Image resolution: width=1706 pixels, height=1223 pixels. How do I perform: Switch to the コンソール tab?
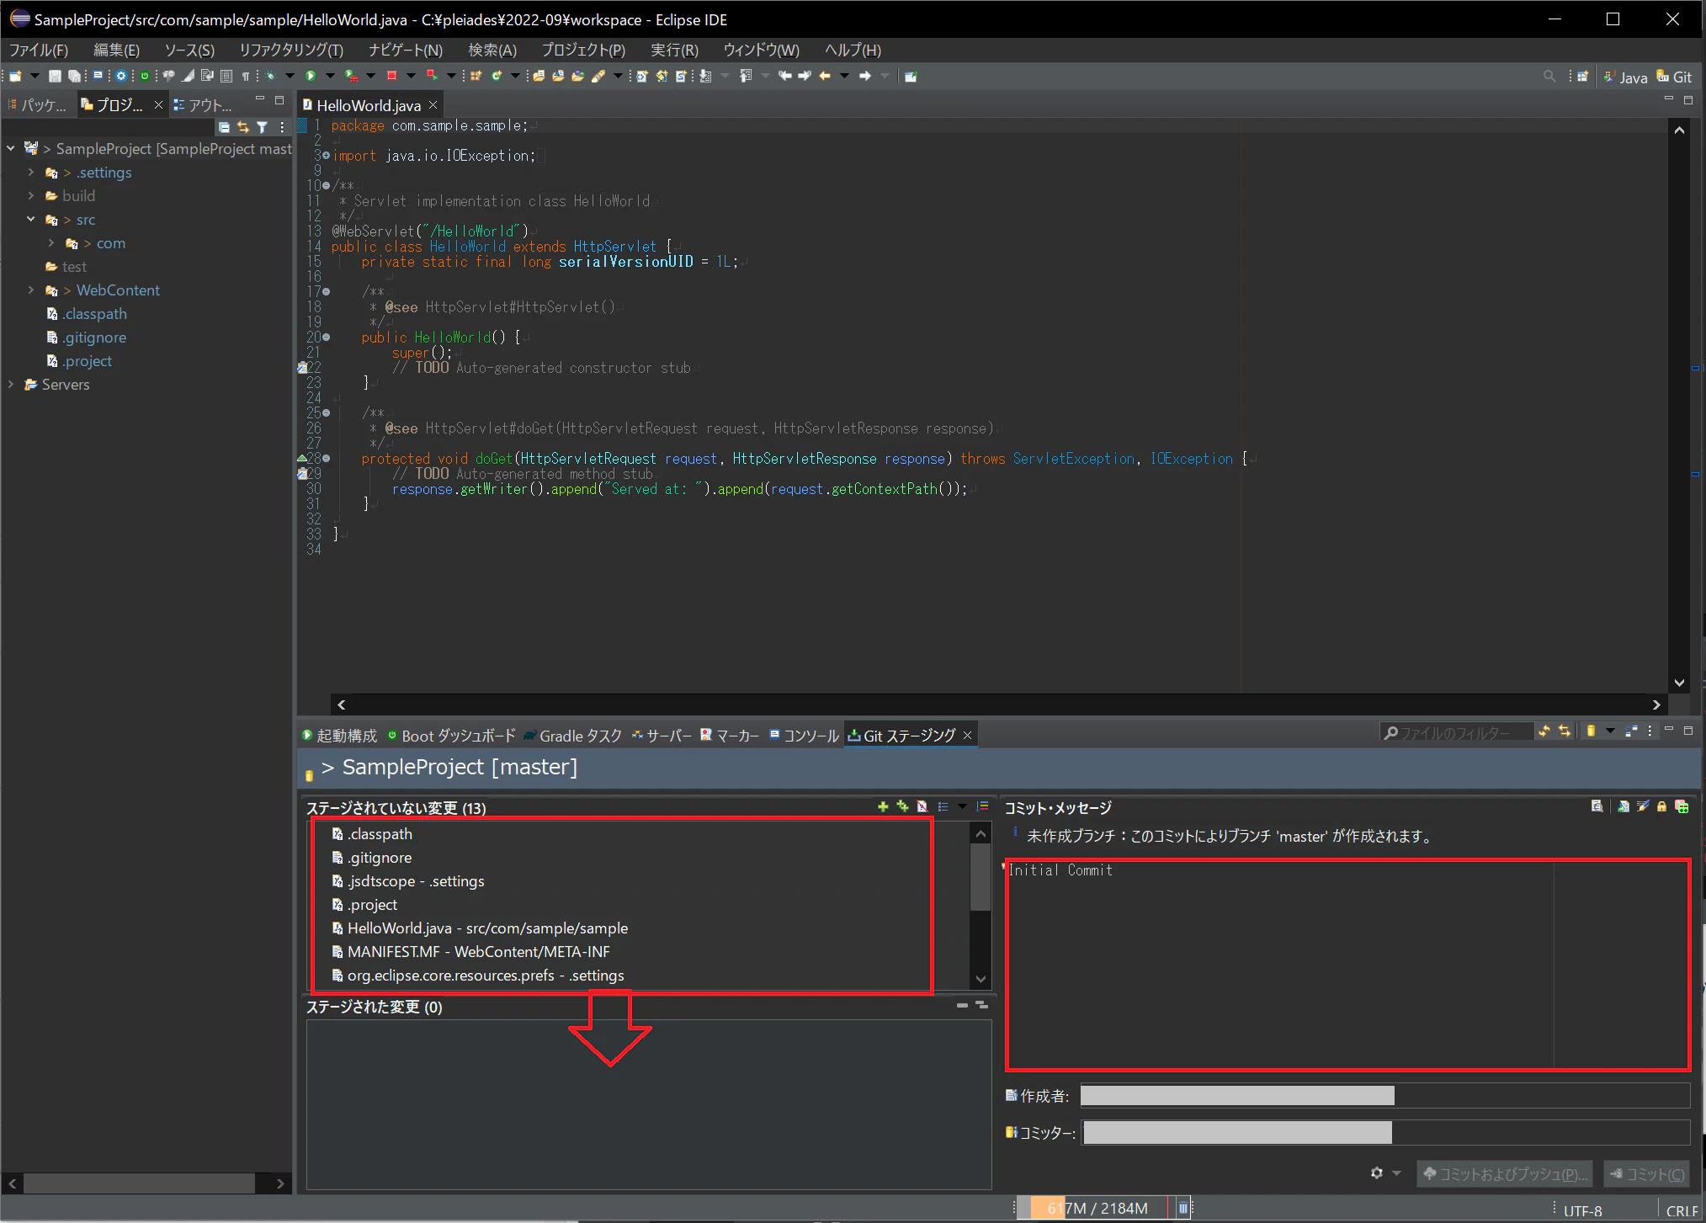tap(804, 736)
